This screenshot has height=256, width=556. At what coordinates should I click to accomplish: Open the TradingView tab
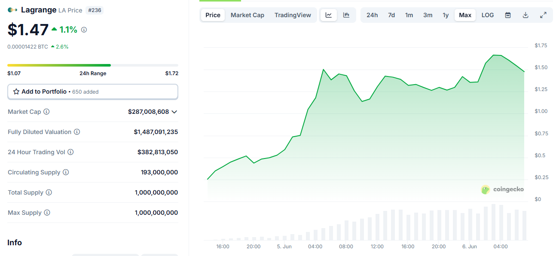293,15
